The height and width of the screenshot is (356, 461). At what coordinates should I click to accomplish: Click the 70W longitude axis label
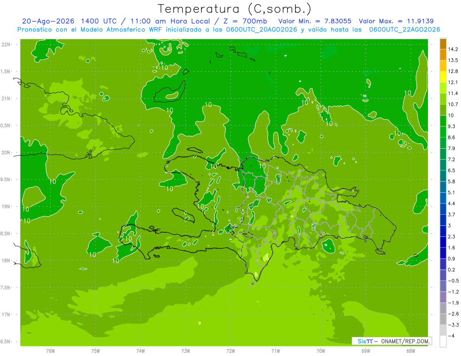[x=321, y=351]
